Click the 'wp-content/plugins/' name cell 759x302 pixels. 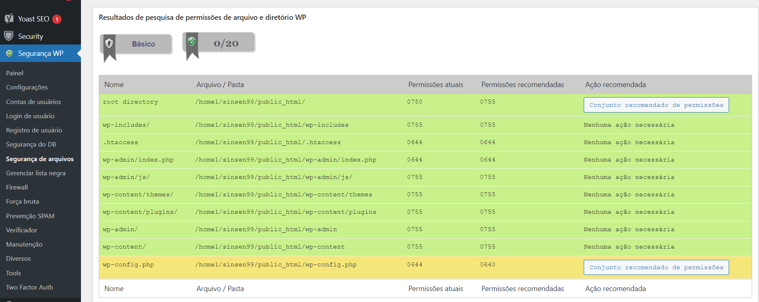pyautogui.click(x=140, y=212)
